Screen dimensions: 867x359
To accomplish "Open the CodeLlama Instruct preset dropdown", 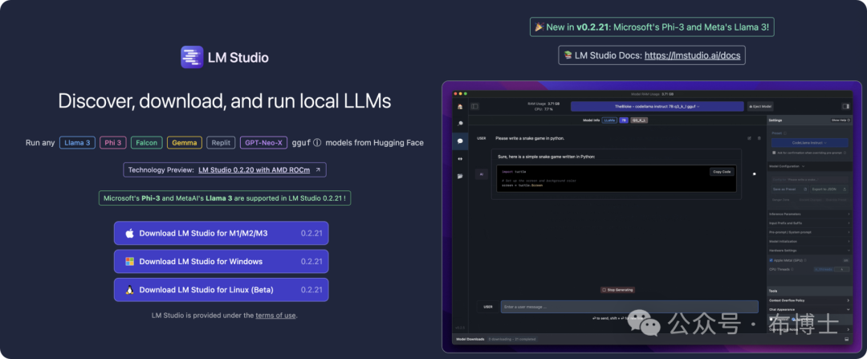I will (808, 143).
